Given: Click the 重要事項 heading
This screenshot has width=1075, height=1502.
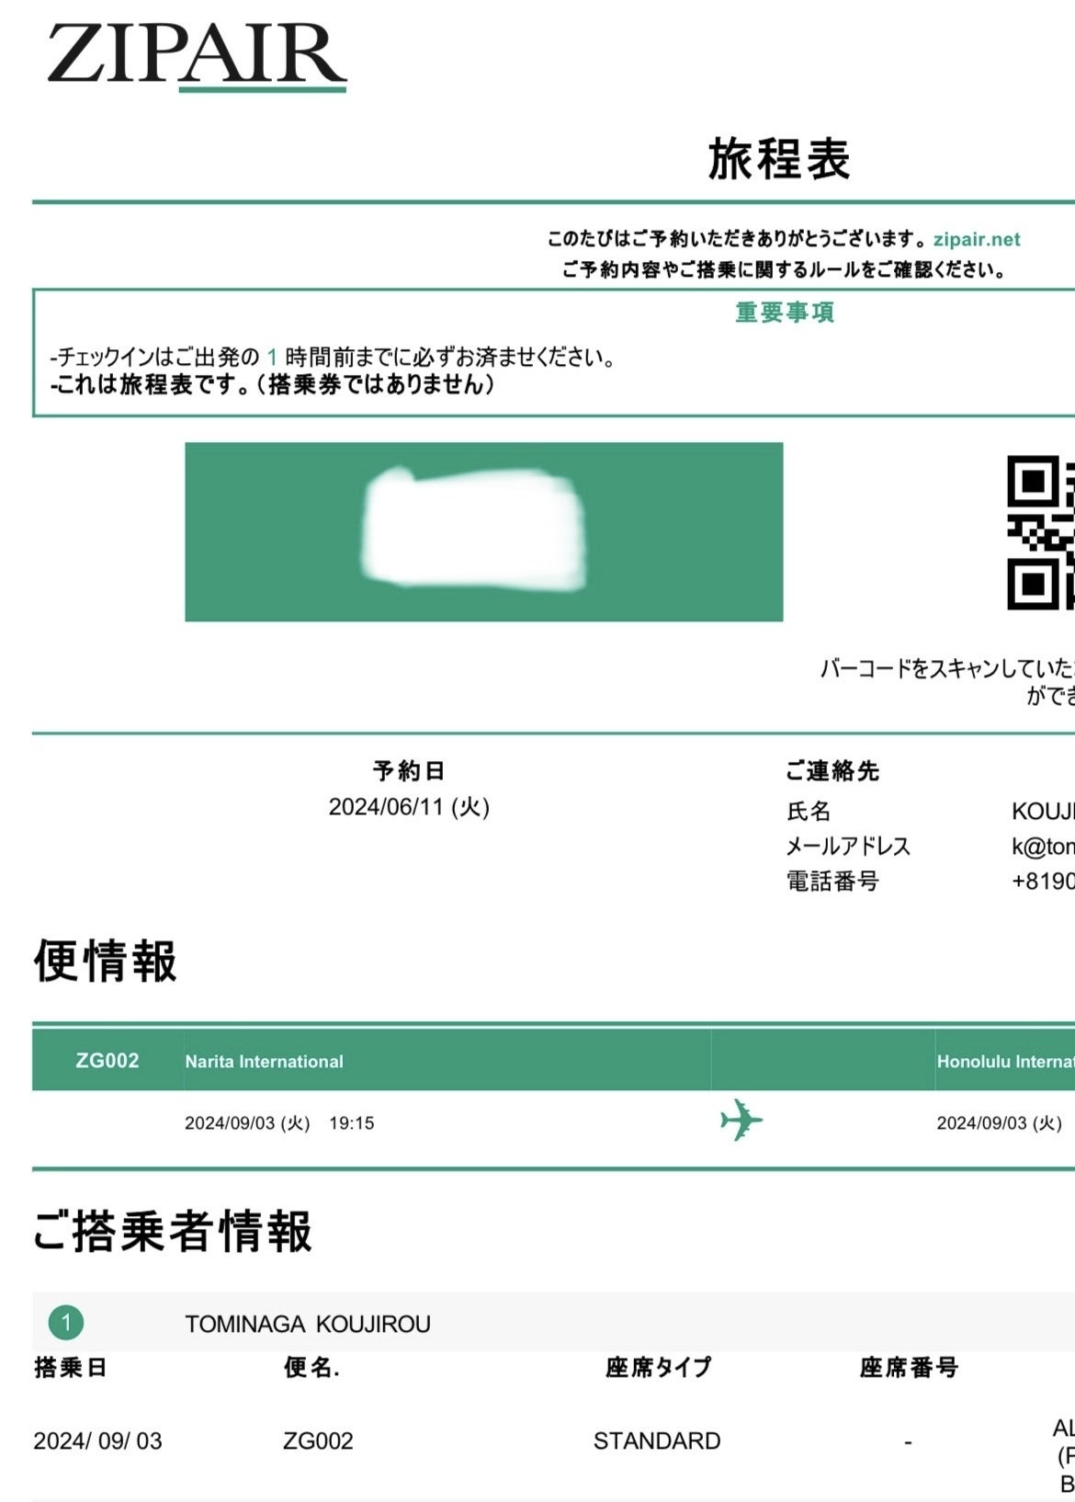Looking at the screenshot, I should tap(784, 313).
